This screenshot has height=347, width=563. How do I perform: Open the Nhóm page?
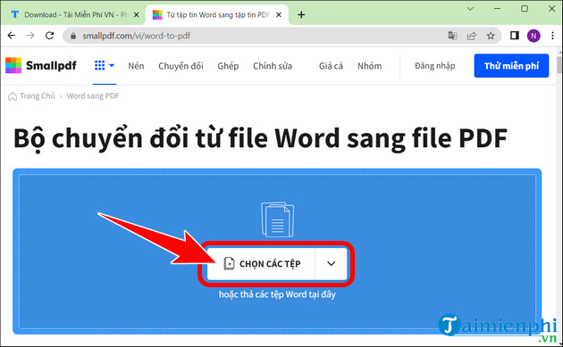(x=369, y=66)
